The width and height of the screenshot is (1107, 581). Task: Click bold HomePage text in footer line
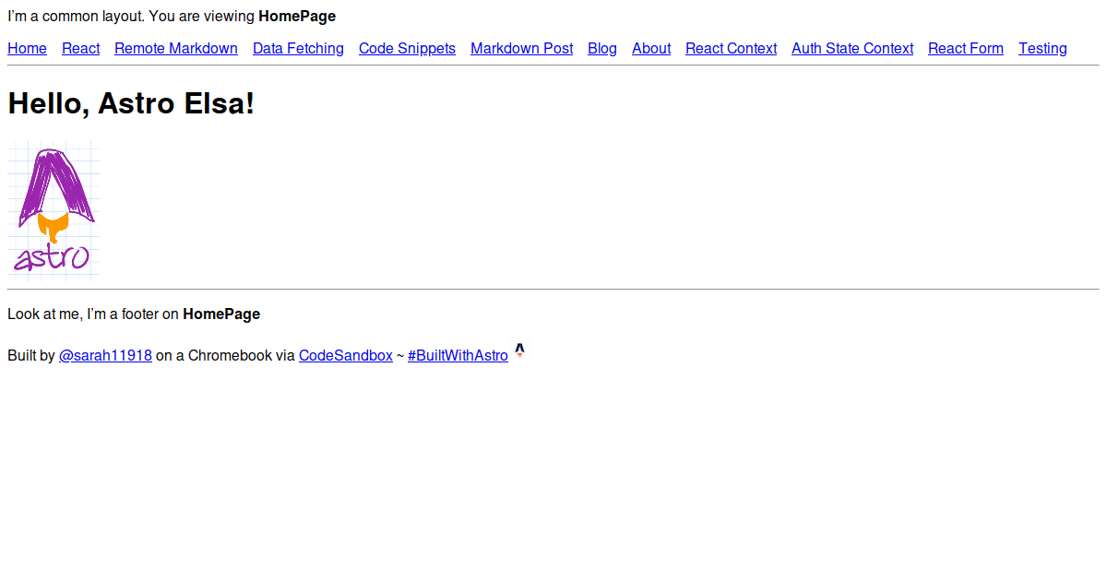(220, 314)
